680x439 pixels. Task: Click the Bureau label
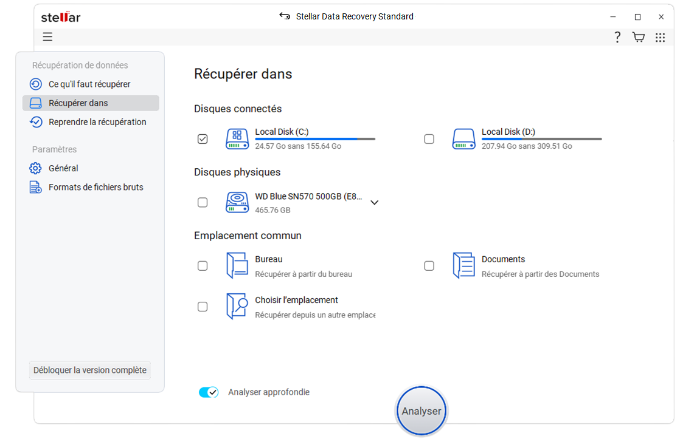[x=268, y=259]
